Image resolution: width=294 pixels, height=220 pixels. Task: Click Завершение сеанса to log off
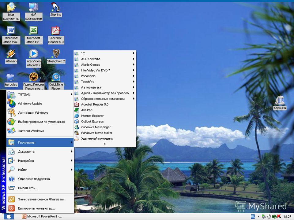[40, 199]
